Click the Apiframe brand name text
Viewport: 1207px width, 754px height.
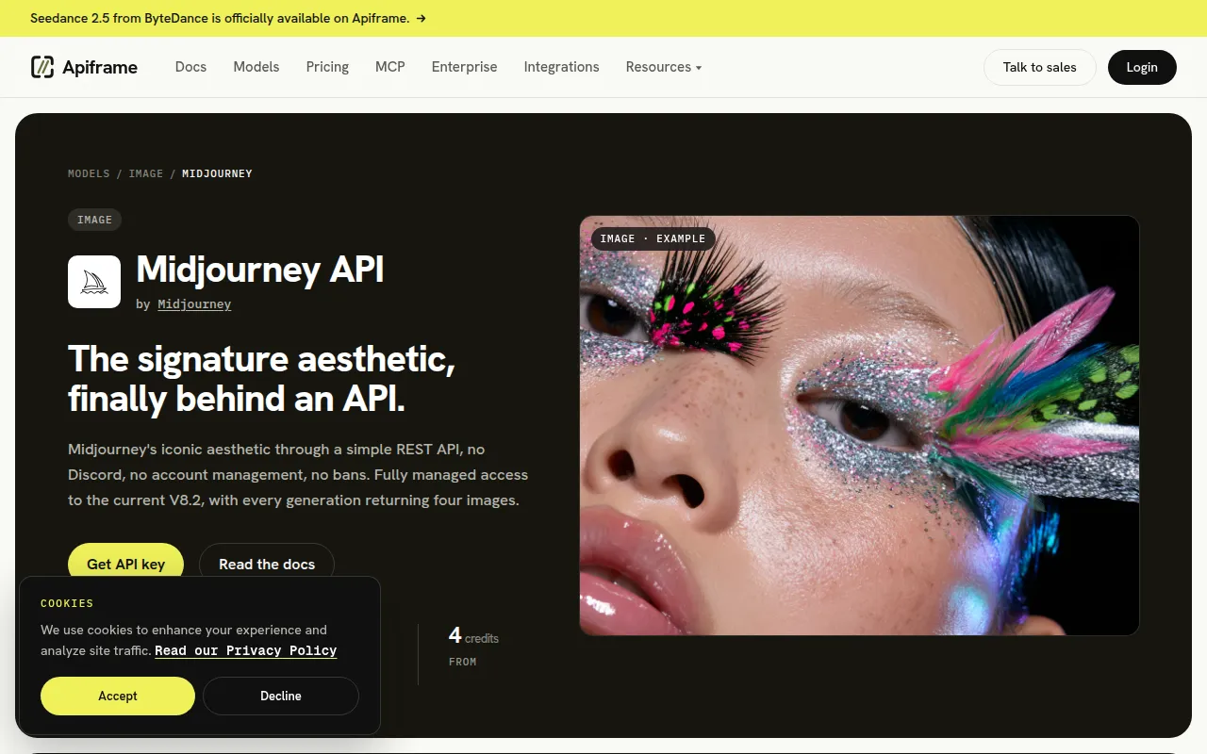click(100, 67)
